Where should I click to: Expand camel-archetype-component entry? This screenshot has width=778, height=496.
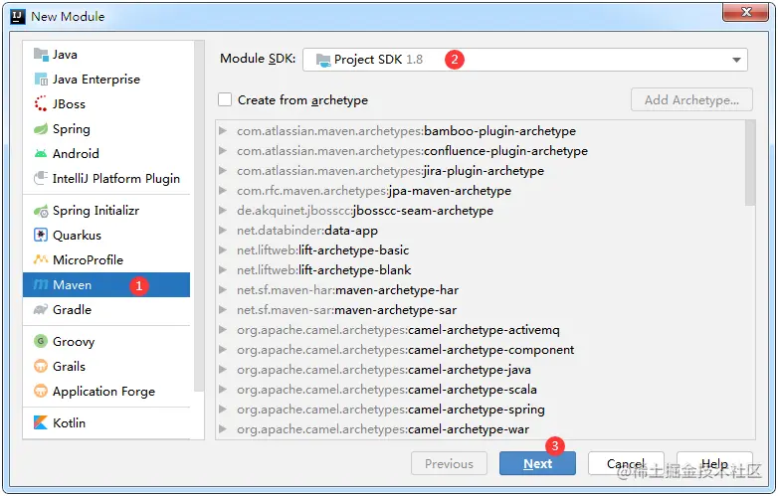point(223,349)
